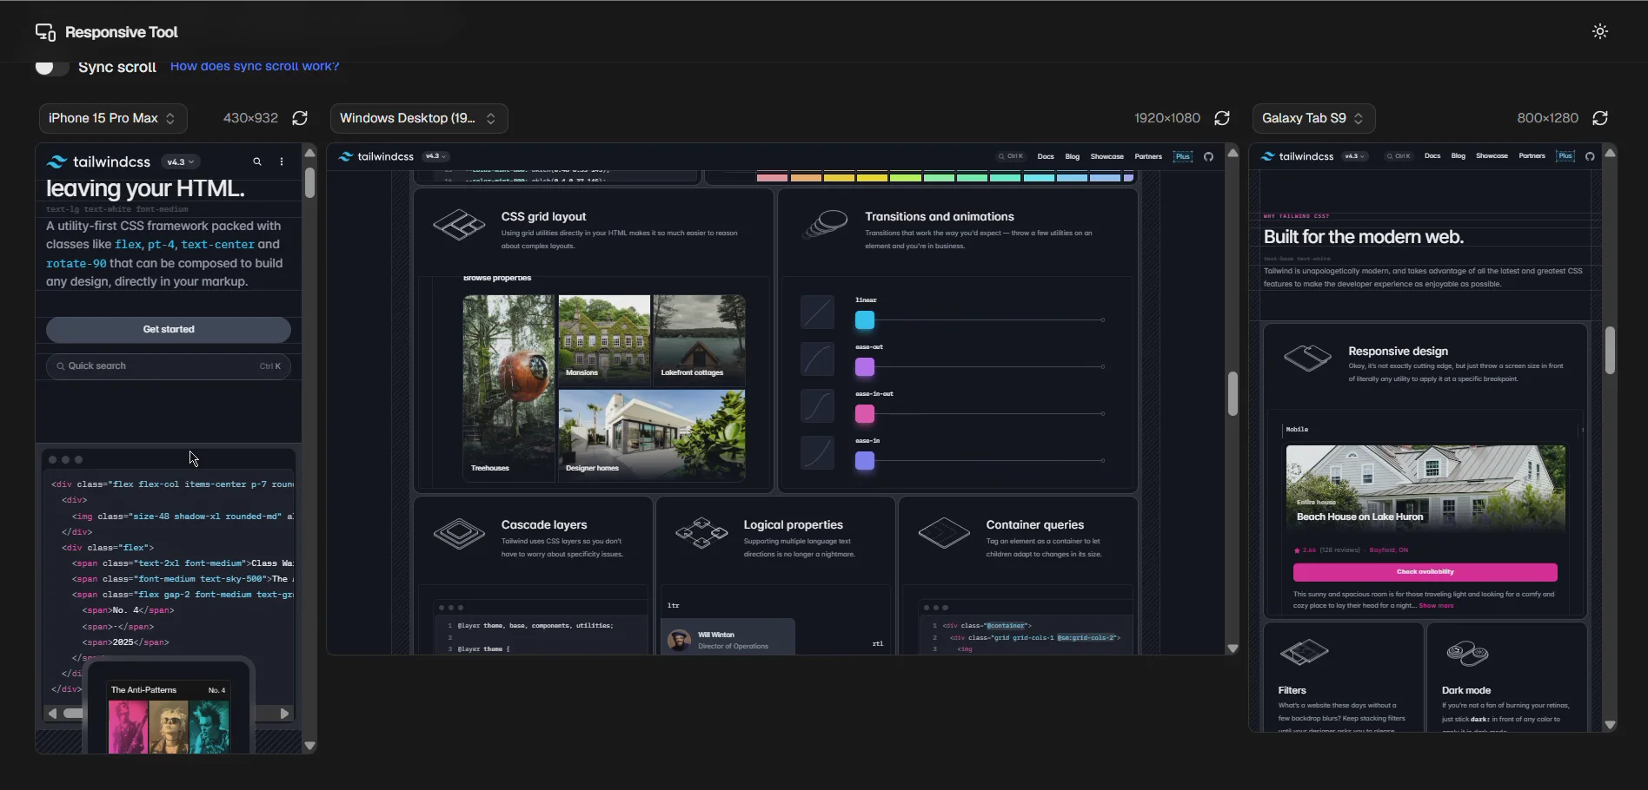This screenshot has height=790, width=1648.
Task: Click the pink Check availability button
Action: (1425, 572)
